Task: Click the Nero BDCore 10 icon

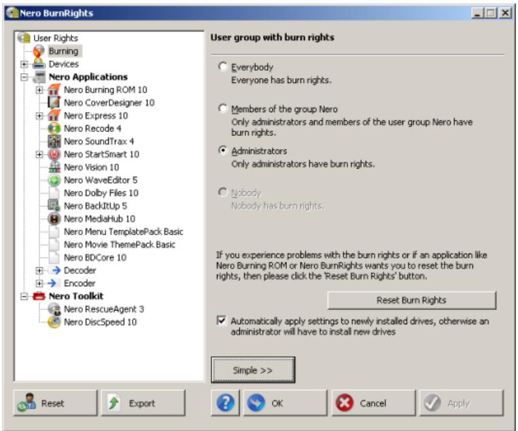Action: (54, 257)
